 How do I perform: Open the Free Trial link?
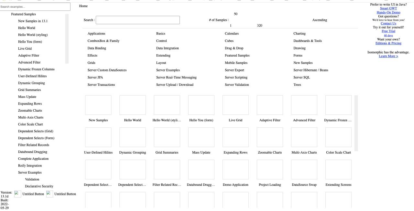(388, 31)
